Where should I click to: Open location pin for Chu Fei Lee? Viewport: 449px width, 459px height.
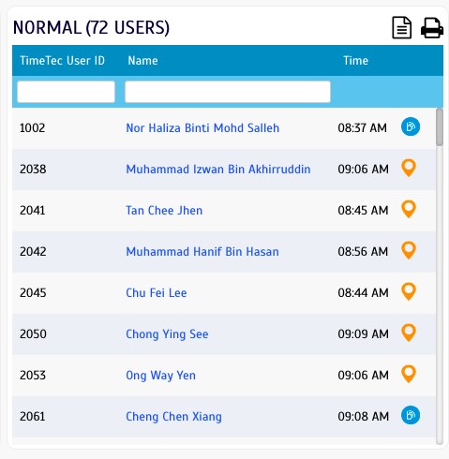pos(409,291)
